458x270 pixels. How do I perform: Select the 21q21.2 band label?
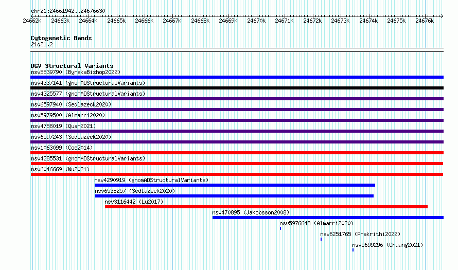pyautogui.click(x=42, y=44)
